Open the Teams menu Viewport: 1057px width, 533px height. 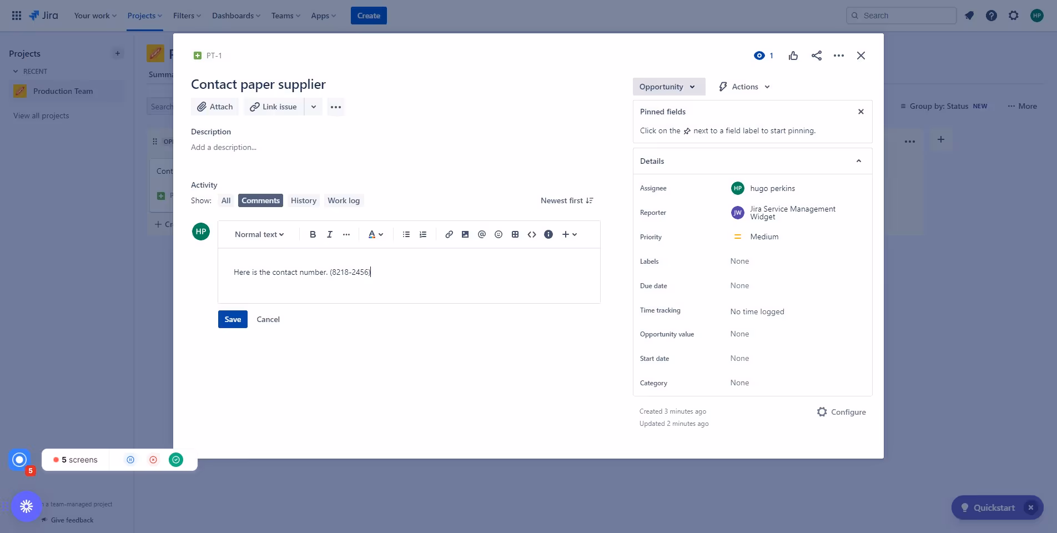(x=285, y=16)
